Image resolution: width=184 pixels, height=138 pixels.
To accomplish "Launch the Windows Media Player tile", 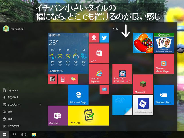I will pos(164,64).
